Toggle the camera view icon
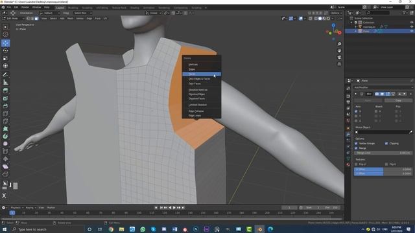Image resolution: width=415 pixels, height=233 pixels. click(x=339, y=58)
